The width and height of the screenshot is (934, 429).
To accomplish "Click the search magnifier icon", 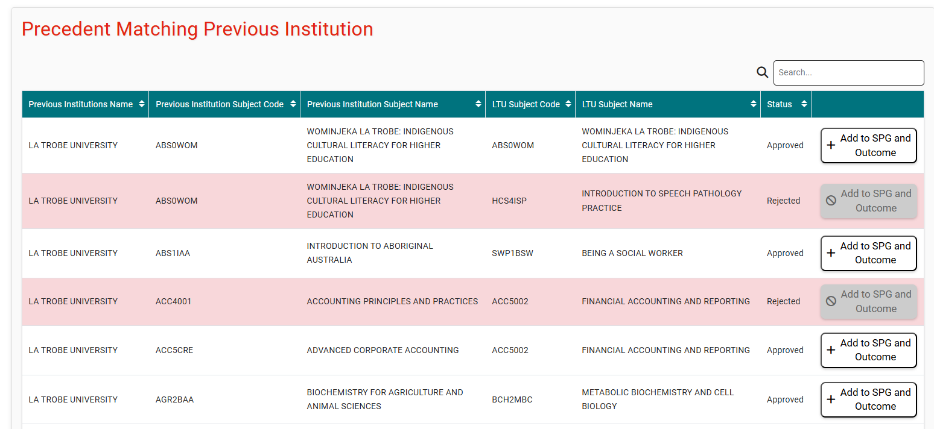I will (x=762, y=72).
